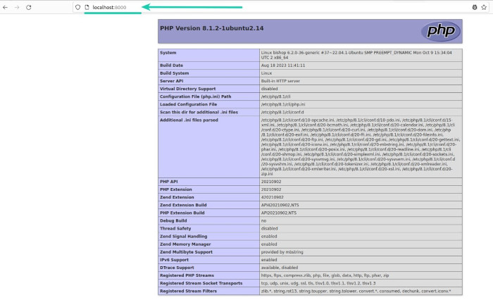Select PHP Extension Build label
The width and height of the screenshot is (493, 300).
pos(182,213)
